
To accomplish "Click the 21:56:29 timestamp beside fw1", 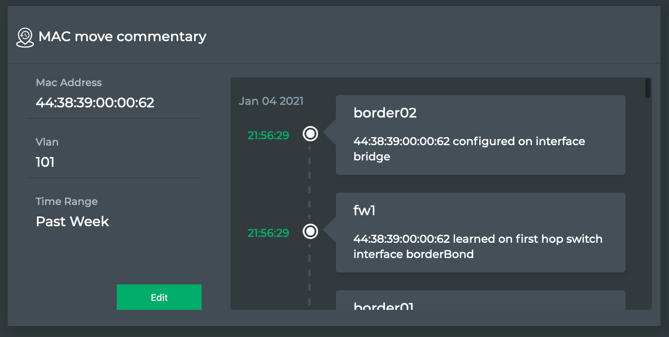I will (268, 233).
